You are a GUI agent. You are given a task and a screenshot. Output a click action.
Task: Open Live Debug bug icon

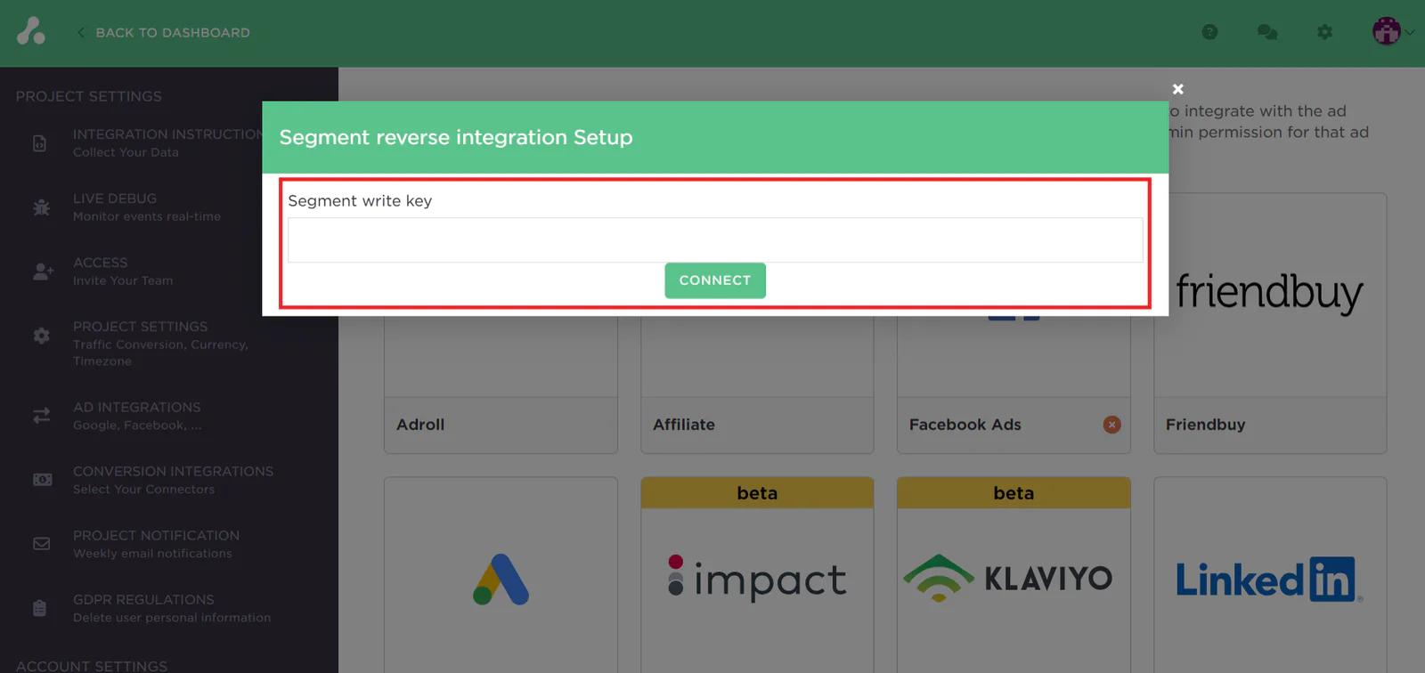(x=41, y=207)
